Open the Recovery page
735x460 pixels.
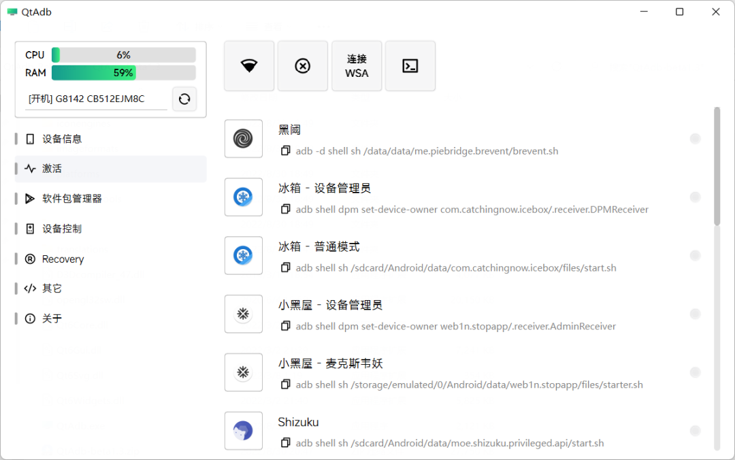click(x=111, y=259)
